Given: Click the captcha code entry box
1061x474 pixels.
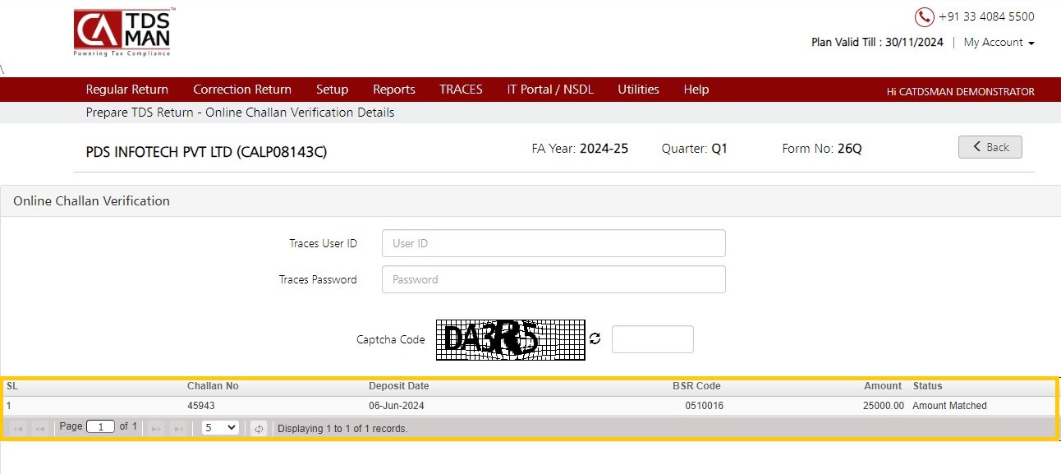Looking at the screenshot, I should [653, 339].
